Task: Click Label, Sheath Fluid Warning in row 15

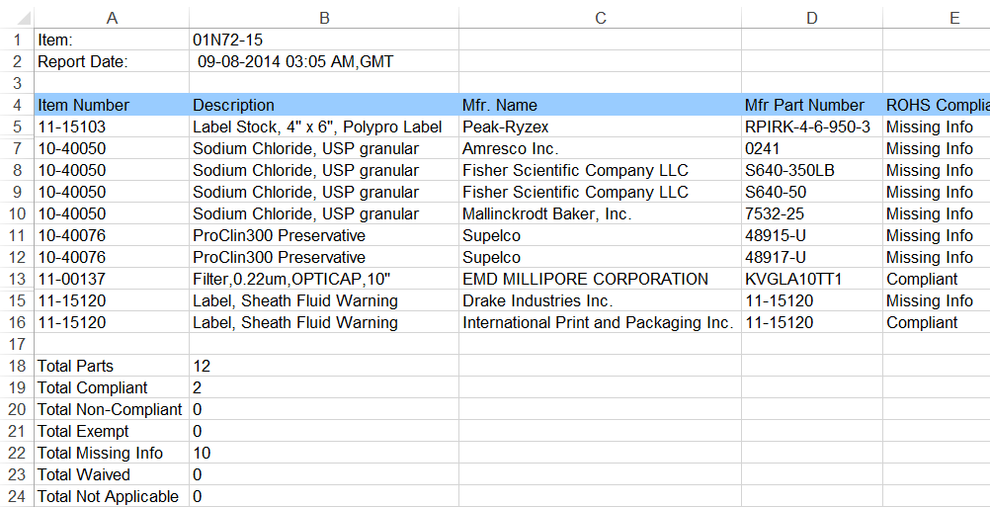Action: pos(324,300)
